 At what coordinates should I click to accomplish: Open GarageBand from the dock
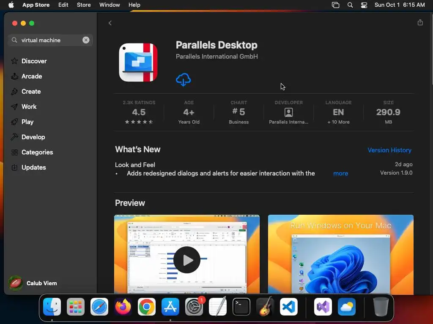pyautogui.click(x=265, y=307)
